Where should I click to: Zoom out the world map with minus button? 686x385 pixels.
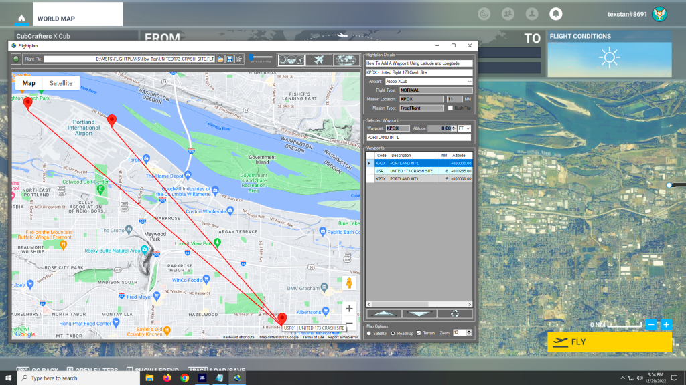(x=651, y=324)
